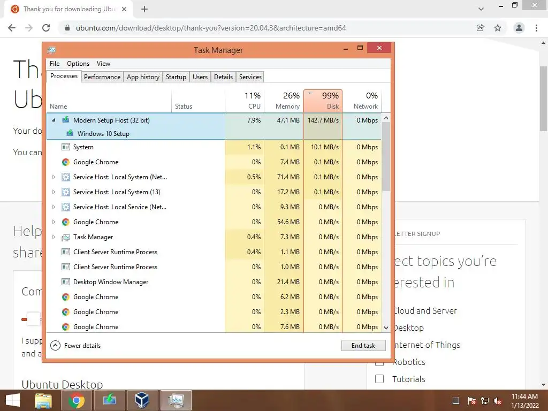This screenshot has height=411, width=548.
Task: Click the Desktop Window Manager process icon
Action: click(x=65, y=281)
